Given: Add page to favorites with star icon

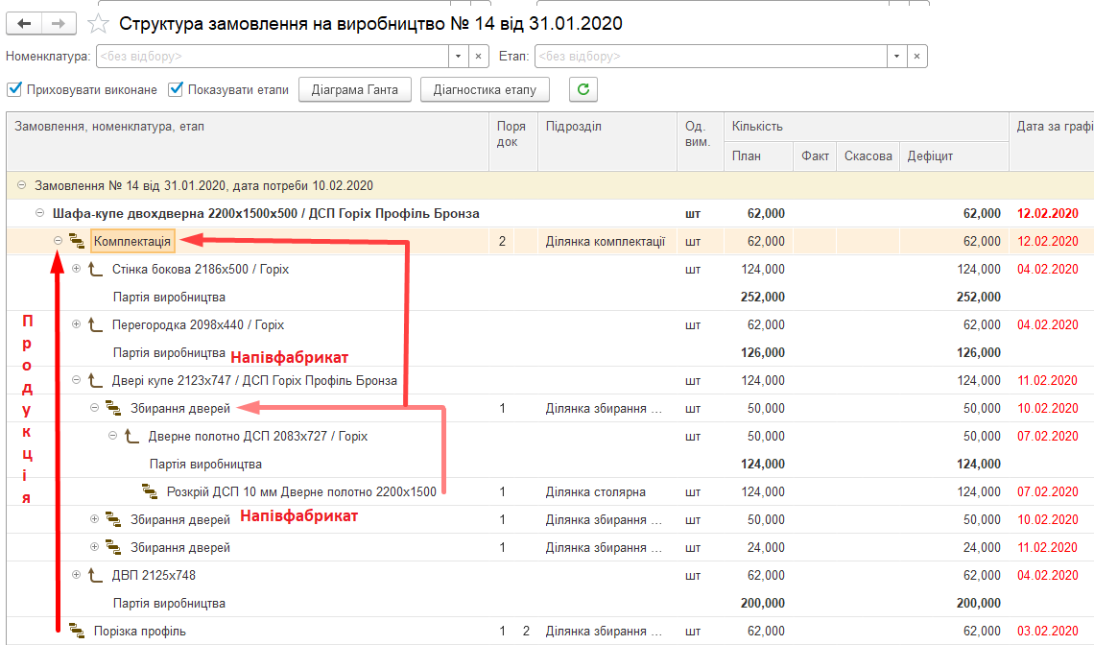Looking at the screenshot, I should click(x=97, y=24).
